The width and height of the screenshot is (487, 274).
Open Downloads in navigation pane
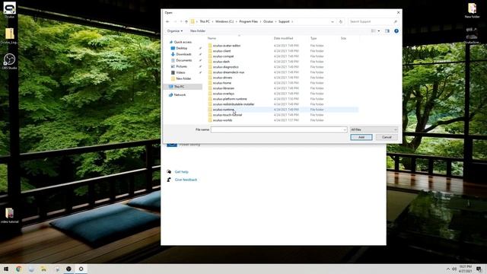point(183,54)
